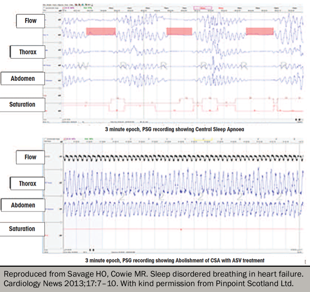310x292 pixels.
Task: Select the Thorax label in the lower panel
Action: pos(28,184)
